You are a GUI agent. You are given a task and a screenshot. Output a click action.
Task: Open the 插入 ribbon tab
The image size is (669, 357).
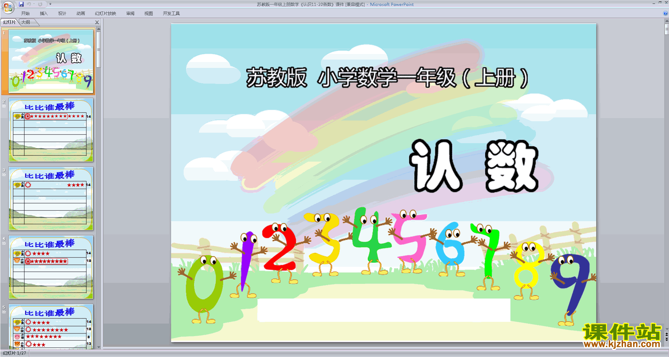point(44,14)
